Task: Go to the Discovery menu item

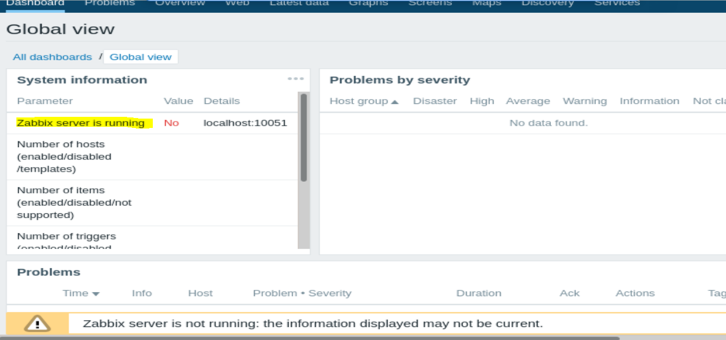Action: pos(547,4)
